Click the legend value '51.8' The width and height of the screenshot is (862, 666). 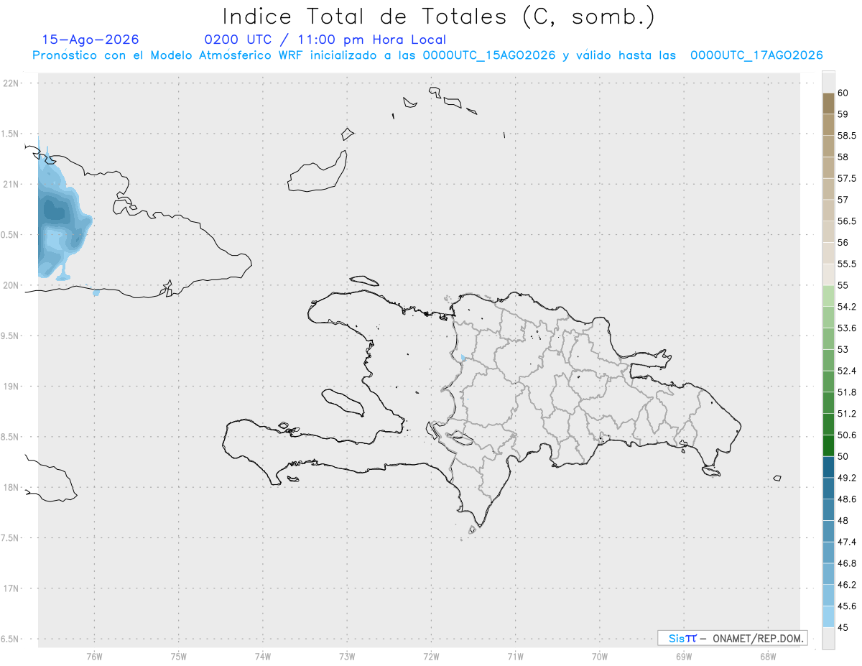point(847,392)
